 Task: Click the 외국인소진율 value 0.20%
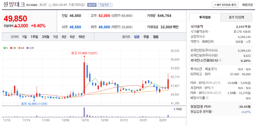(x=246, y=61)
